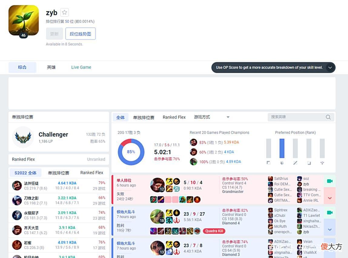Open player Siphtrex profile link

point(281,210)
